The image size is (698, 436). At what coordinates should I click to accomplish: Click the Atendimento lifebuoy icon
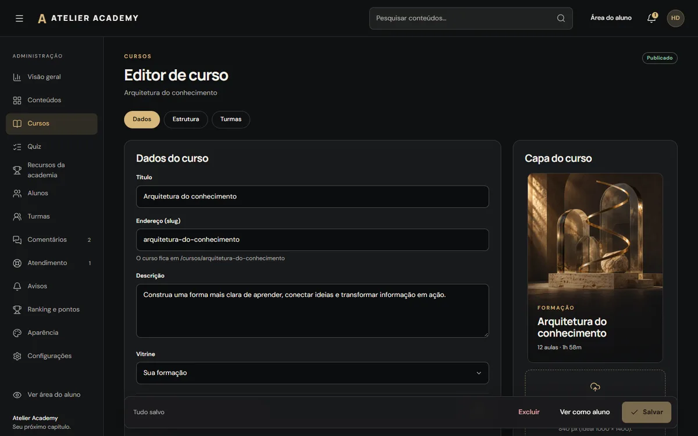(x=17, y=263)
